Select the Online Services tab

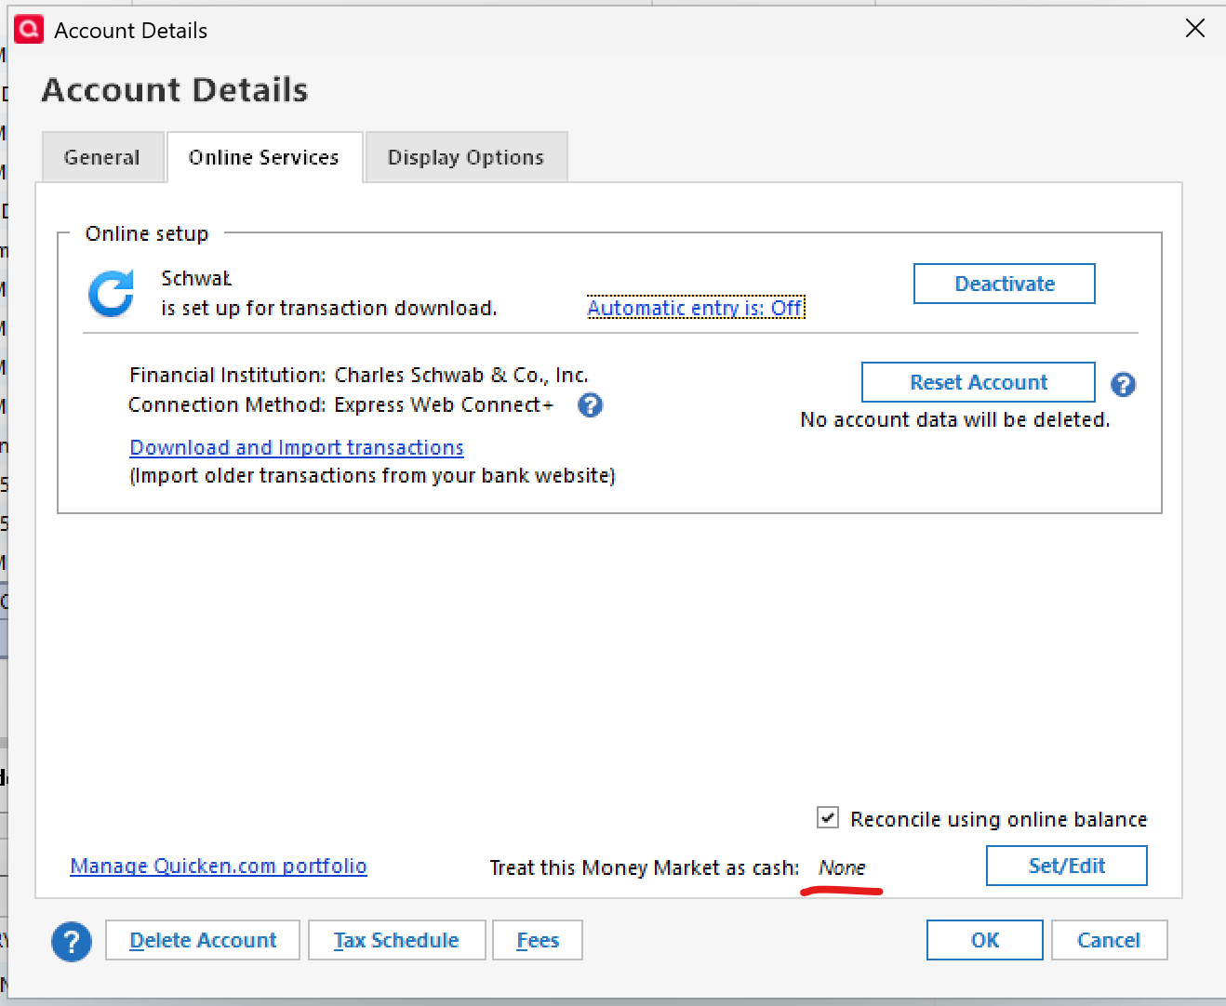(264, 157)
